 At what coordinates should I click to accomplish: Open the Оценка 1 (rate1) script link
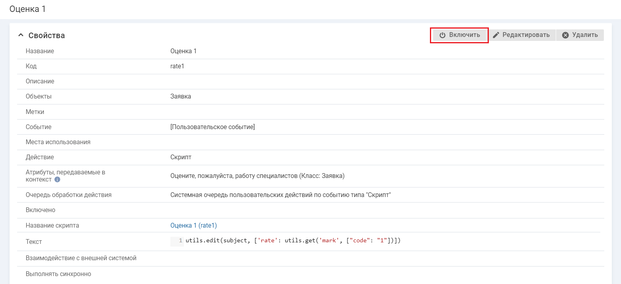193,226
